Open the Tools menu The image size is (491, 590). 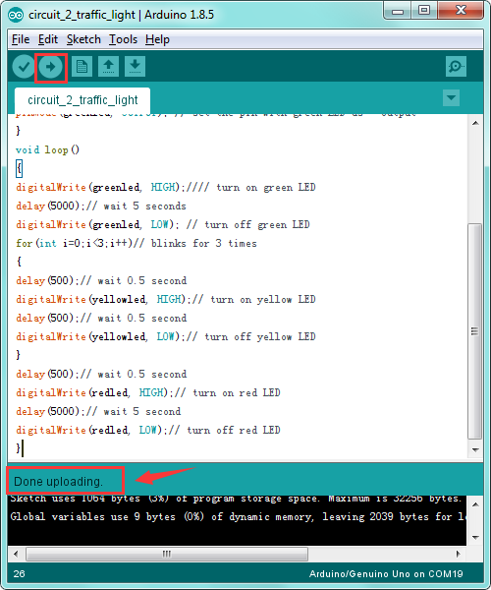pos(123,39)
